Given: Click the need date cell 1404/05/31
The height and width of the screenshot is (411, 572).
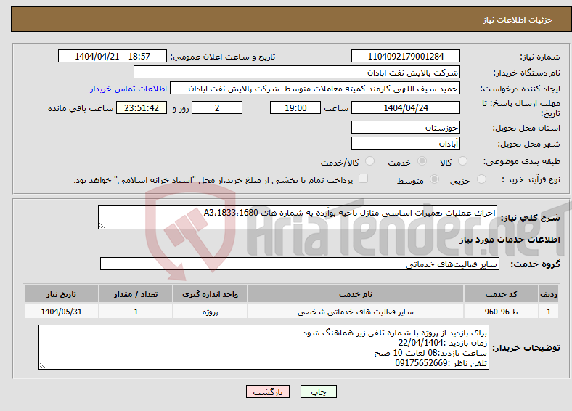Looking at the screenshot, I should (61, 312).
